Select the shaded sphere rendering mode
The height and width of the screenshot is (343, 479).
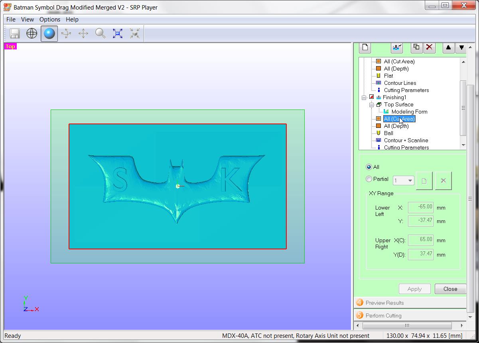pyautogui.click(x=49, y=33)
